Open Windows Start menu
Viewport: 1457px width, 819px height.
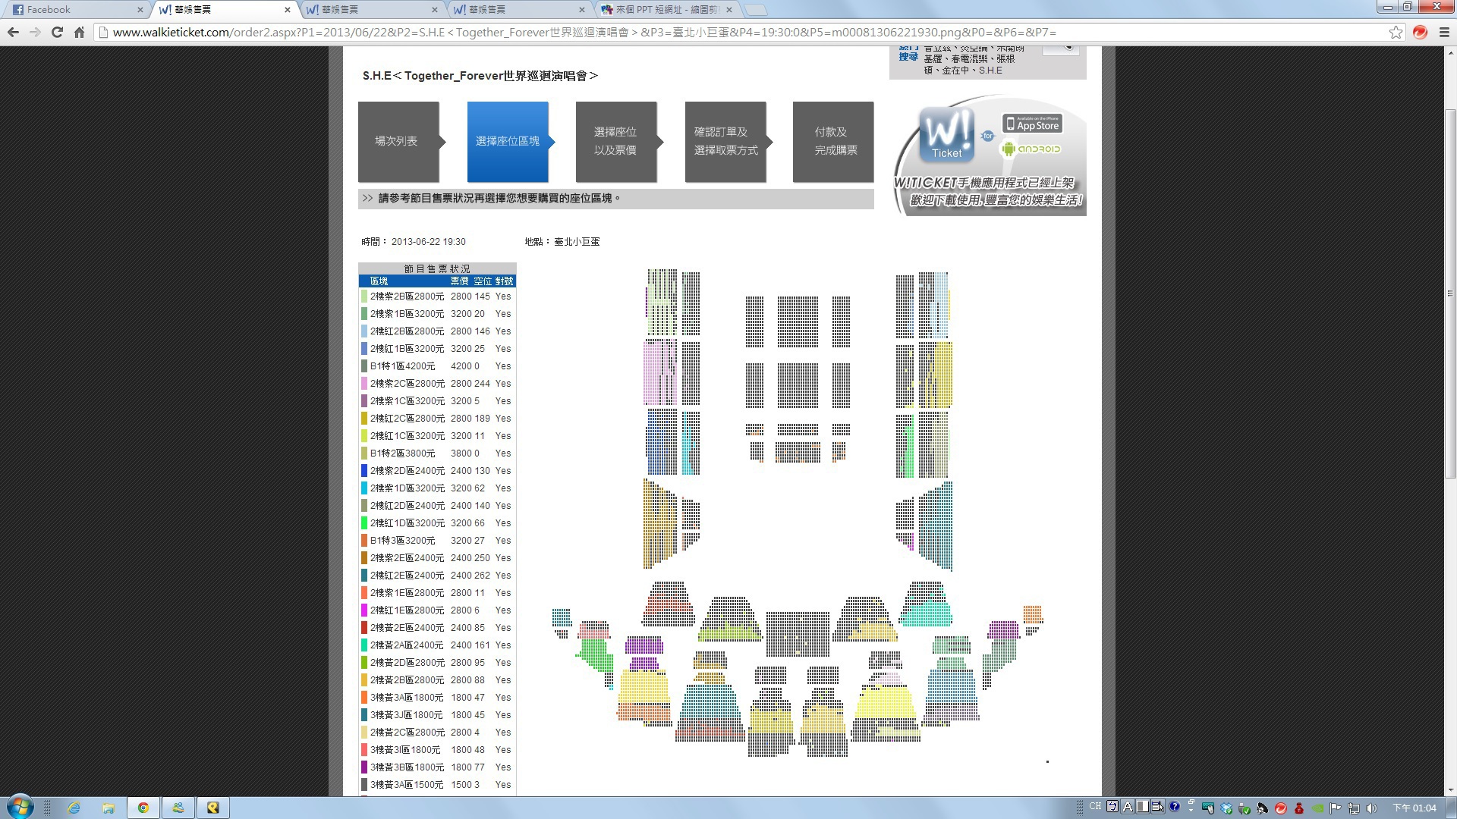pos(20,807)
